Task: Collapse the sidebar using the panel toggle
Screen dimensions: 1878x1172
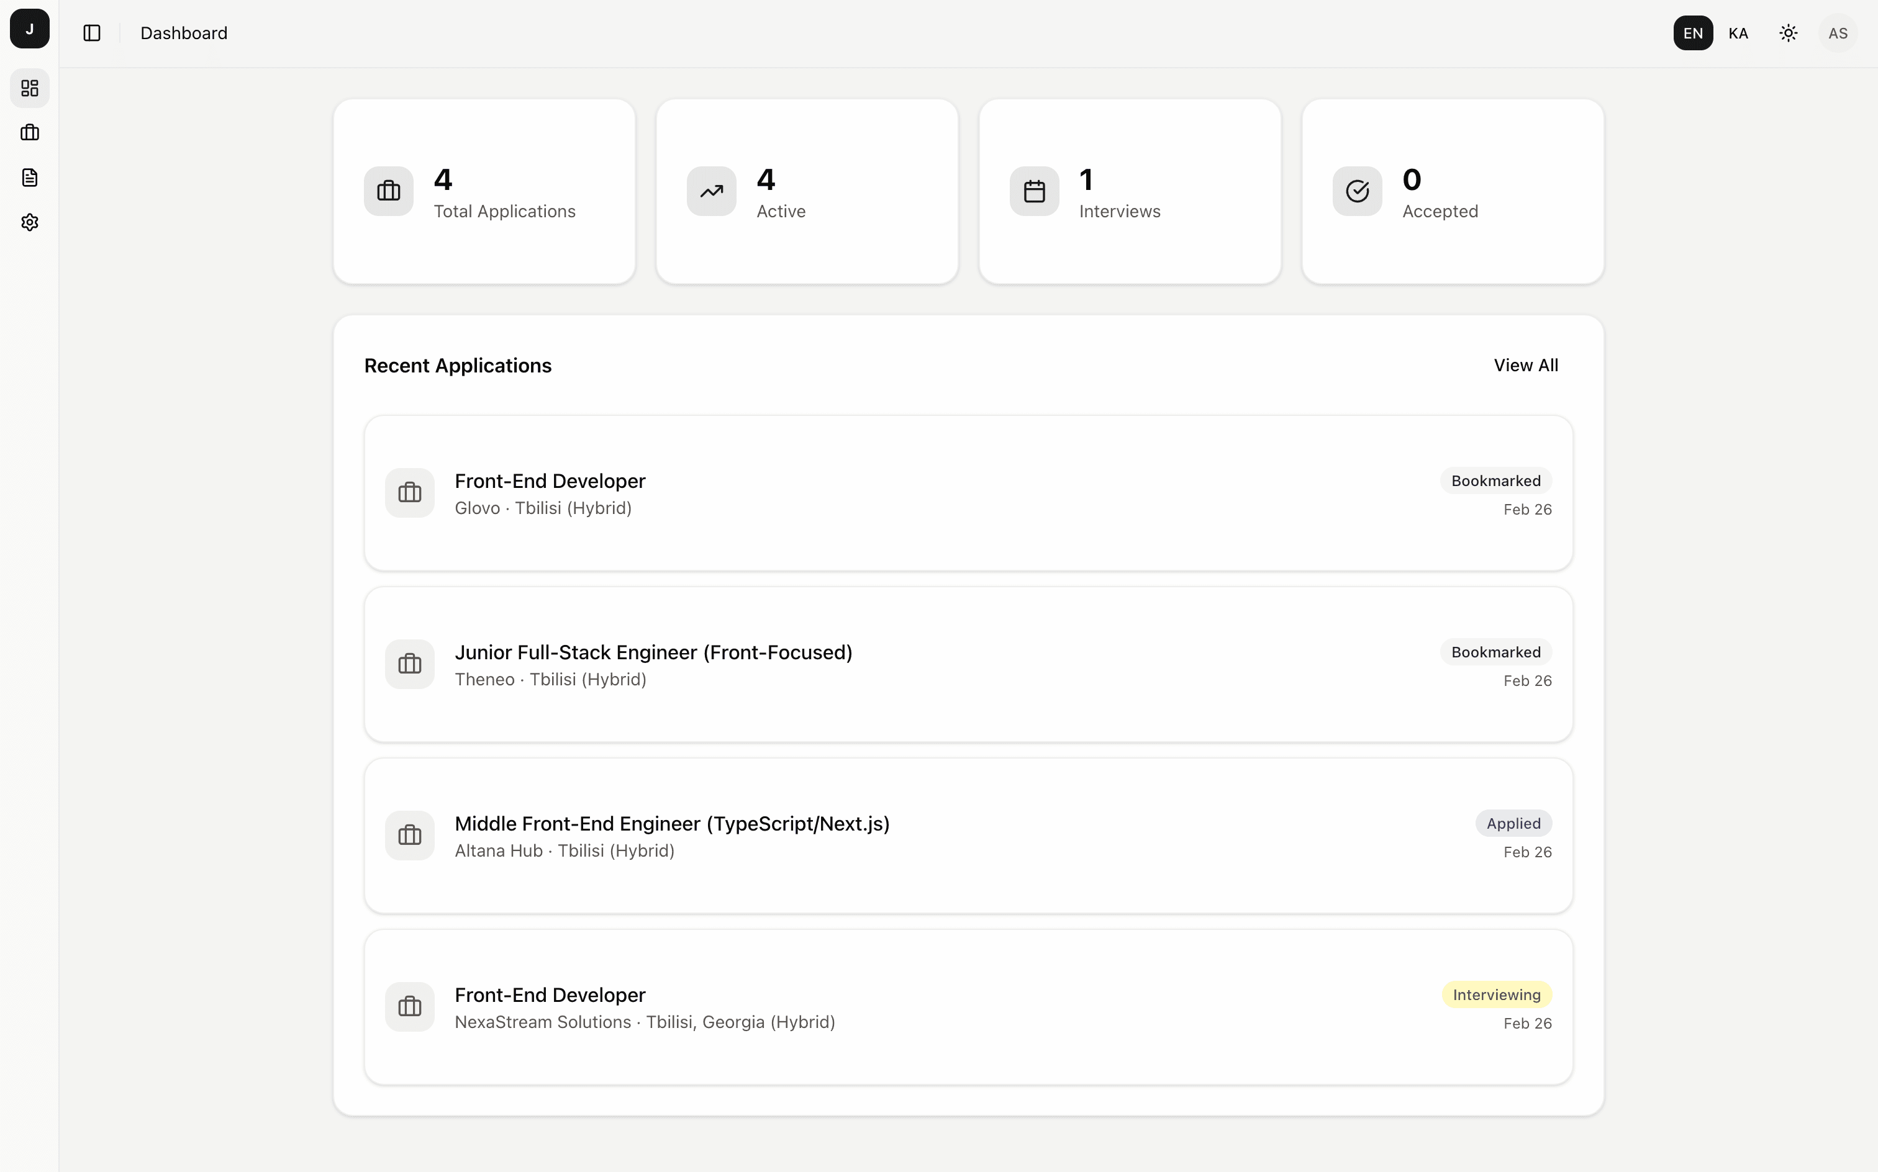Action: click(x=93, y=32)
